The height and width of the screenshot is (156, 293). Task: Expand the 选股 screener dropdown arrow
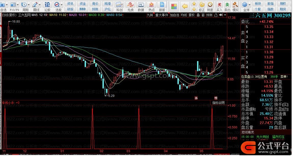coord(61,5)
